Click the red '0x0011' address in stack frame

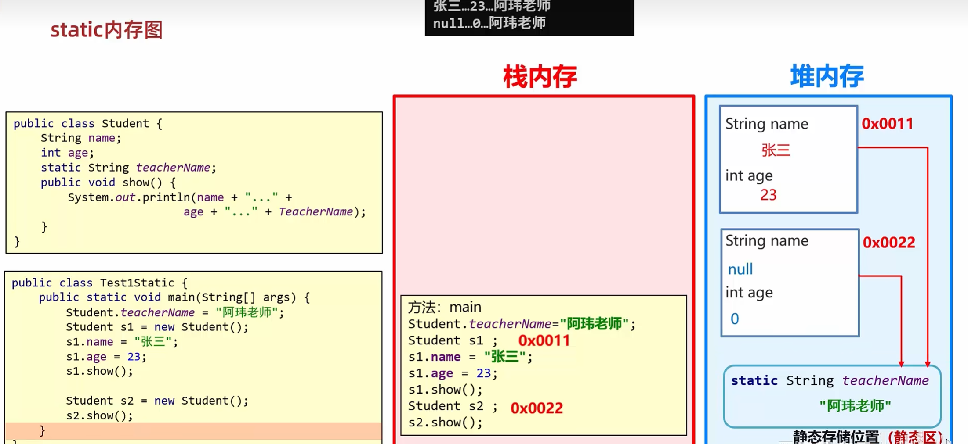tap(544, 340)
